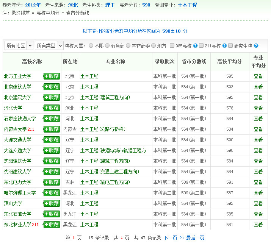Open 土木工程(输电工程方向) major link

105,182
